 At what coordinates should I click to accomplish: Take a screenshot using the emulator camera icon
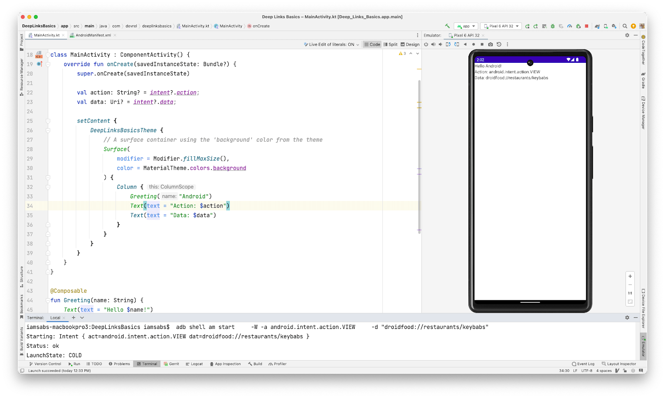coord(490,44)
